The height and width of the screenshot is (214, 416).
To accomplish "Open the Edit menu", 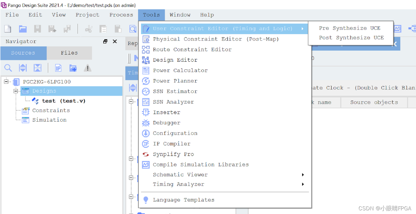I will (35, 15).
